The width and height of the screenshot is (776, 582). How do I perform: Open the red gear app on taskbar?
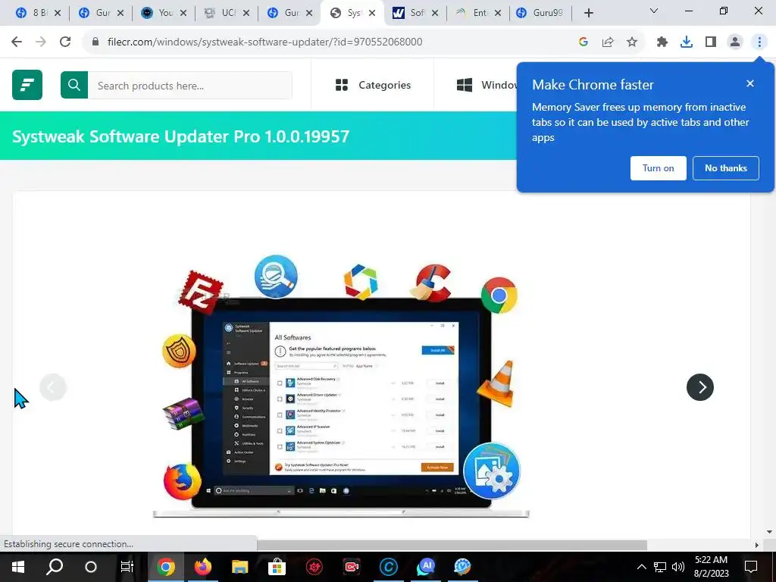(x=314, y=567)
